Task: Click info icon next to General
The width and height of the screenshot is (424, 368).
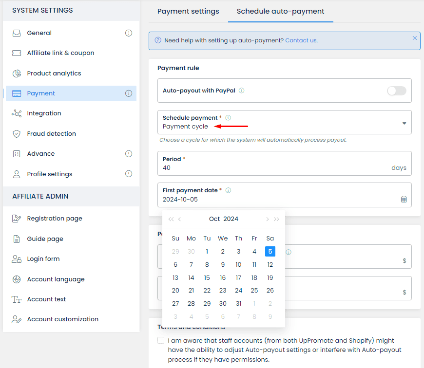Action: click(129, 33)
